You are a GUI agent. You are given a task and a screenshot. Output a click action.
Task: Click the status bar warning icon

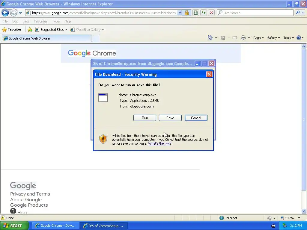[x=3, y=218]
